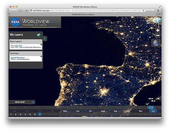Click the My Layers panel title
This screenshot has width=170, height=131.
(16, 35)
